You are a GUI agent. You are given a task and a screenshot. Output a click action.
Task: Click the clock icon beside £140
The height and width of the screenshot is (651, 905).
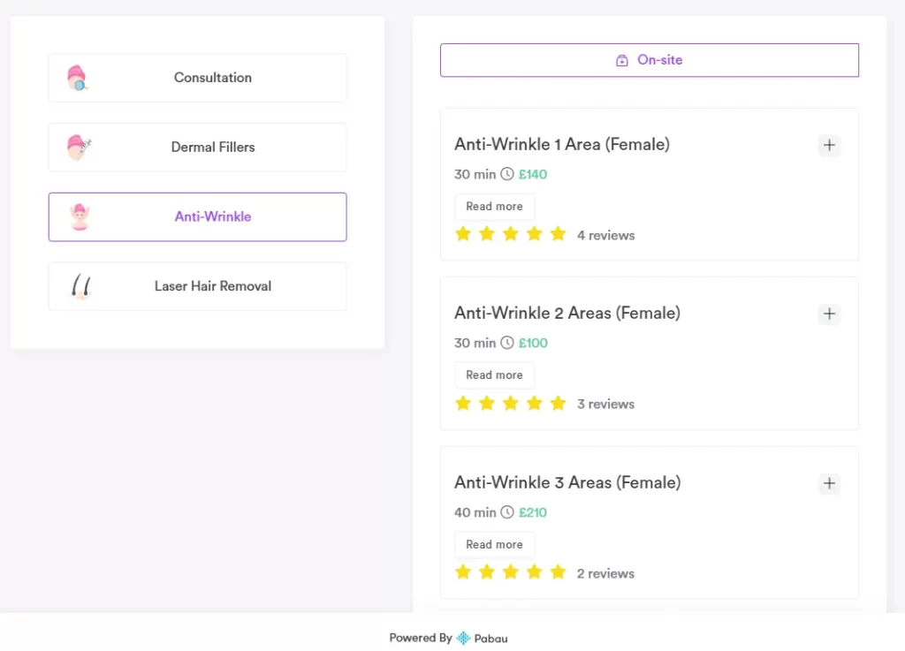507,174
